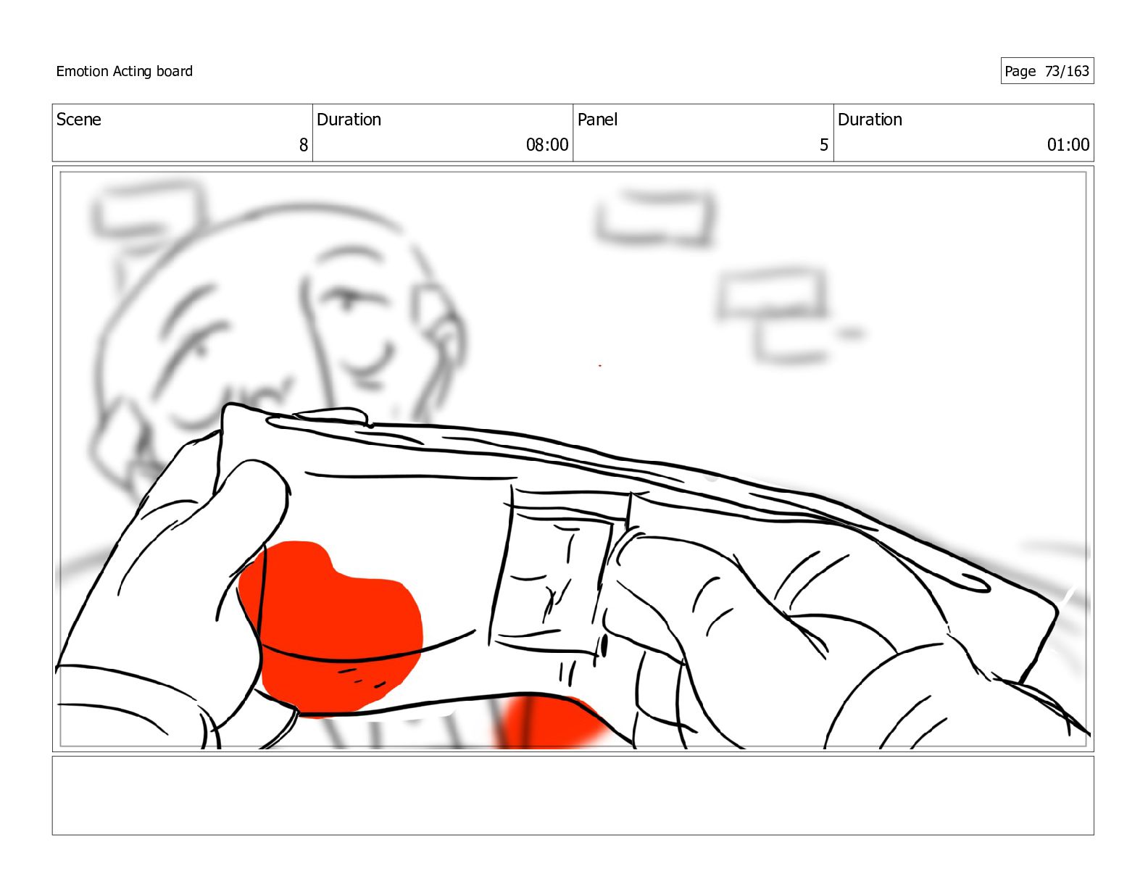
Task: Click the 'Page 73/163' page indicator box
Action: click(x=1047, y=71)
